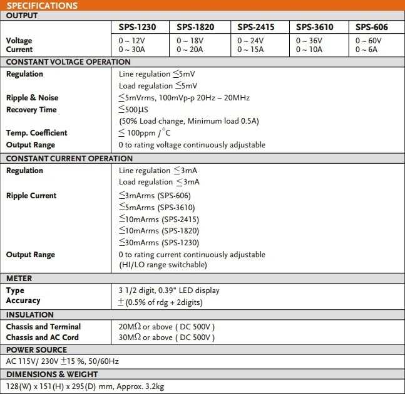The image size is (405, 394).
Task: Select '≤10mArms (SPS-1820)' ripple value
Action: 159,231
